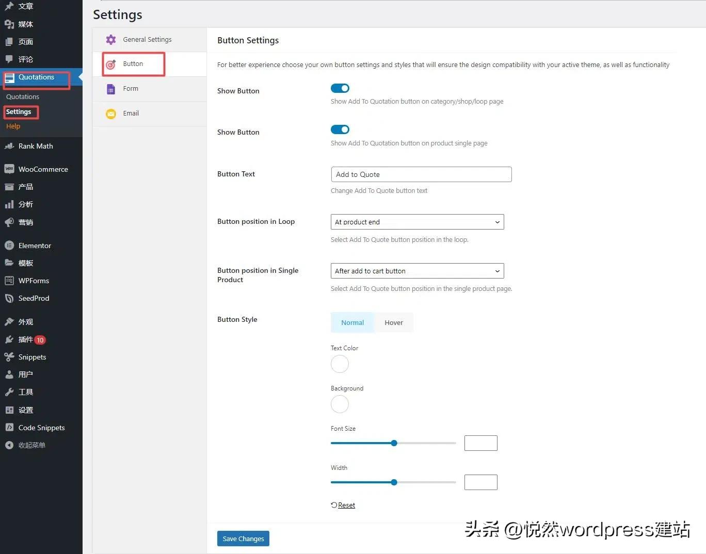Click the products archive icon beside 产品
The width and height of the screenshot is (706, 554).
pyautogui.click(x=9, y=187)
